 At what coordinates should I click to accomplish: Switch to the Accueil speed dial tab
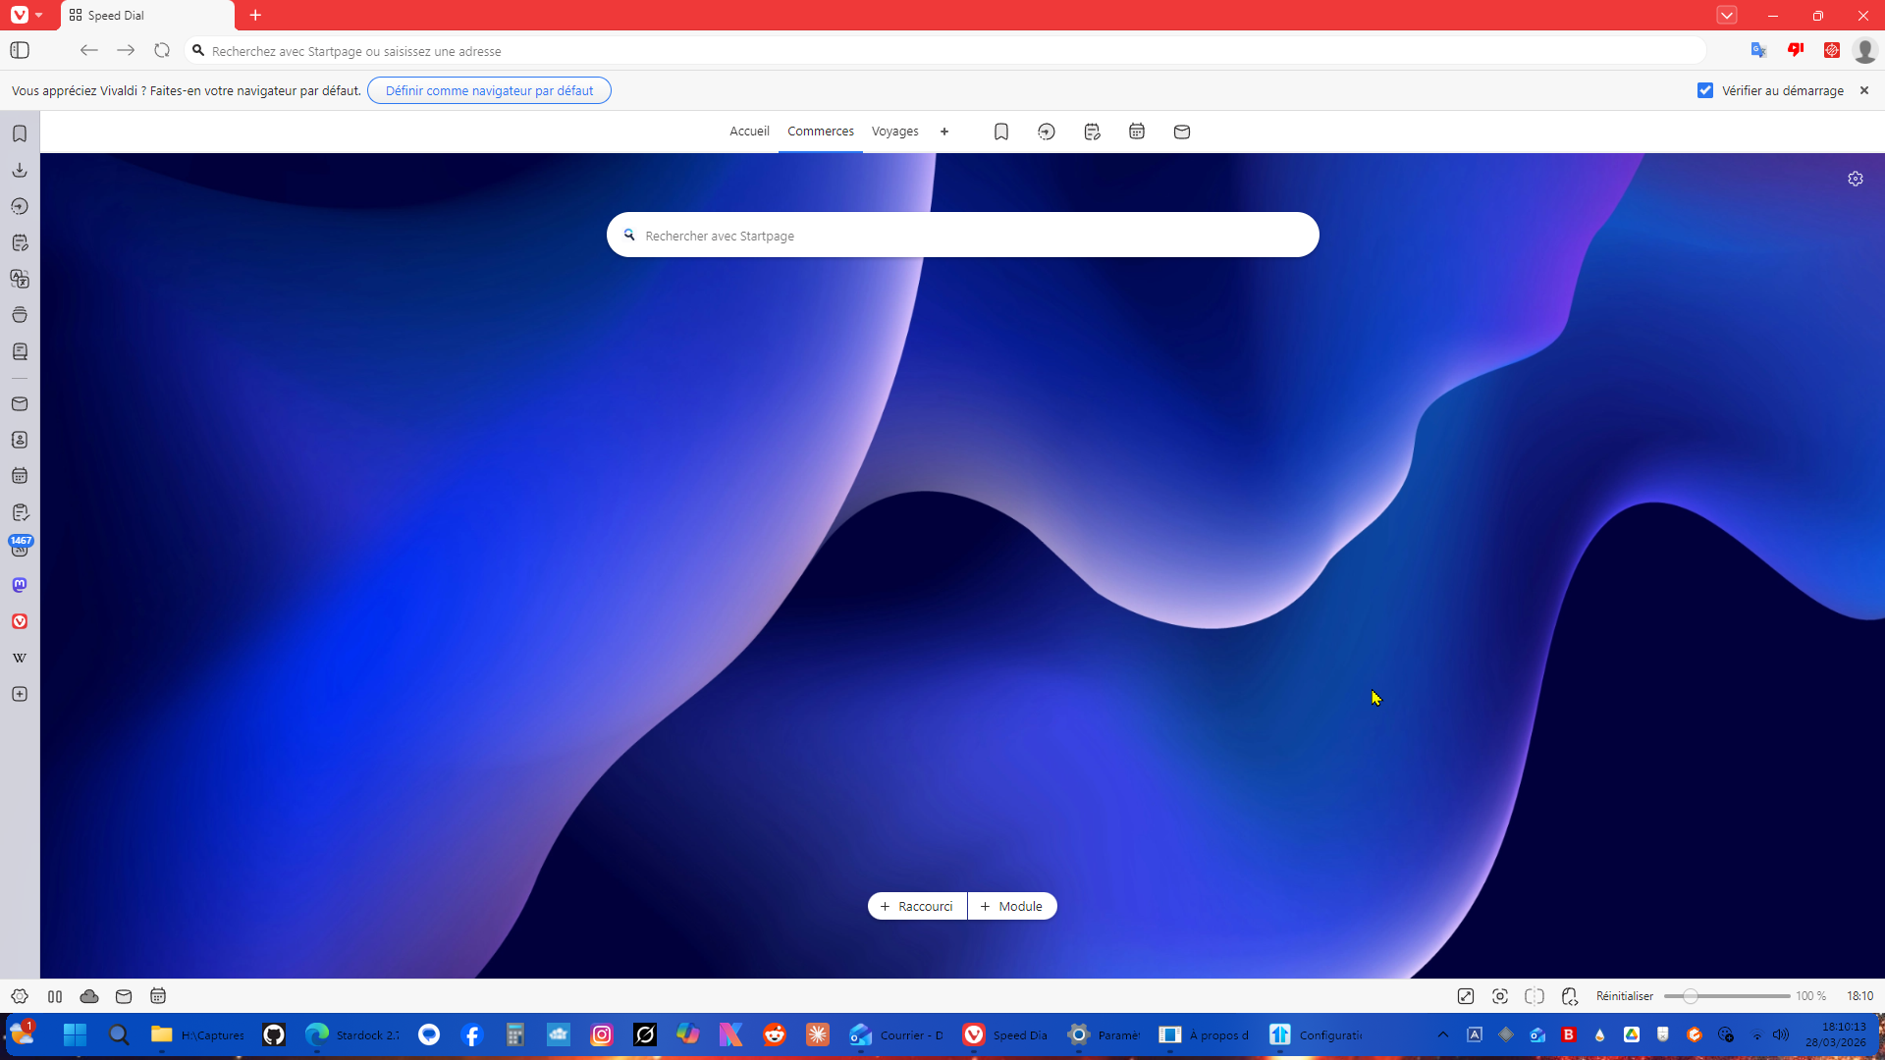(749, 132)
